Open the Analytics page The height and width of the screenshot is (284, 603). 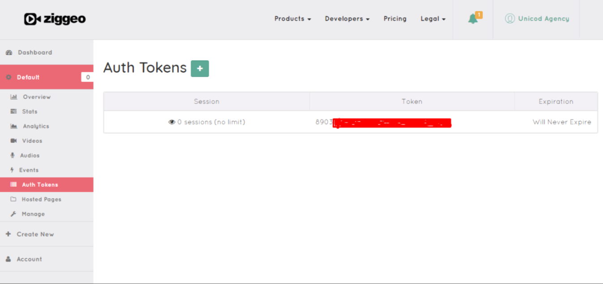pyautogui.click(x=36, y=126)
